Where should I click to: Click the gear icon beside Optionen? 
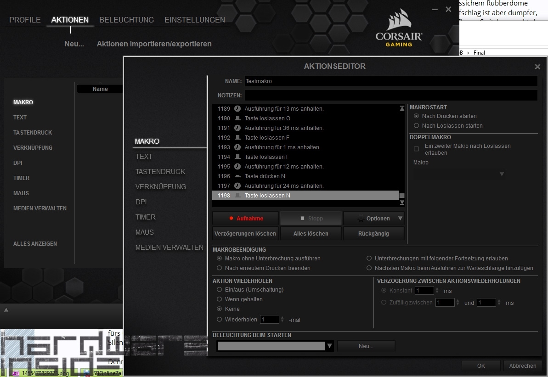click(x=361, y=219)
